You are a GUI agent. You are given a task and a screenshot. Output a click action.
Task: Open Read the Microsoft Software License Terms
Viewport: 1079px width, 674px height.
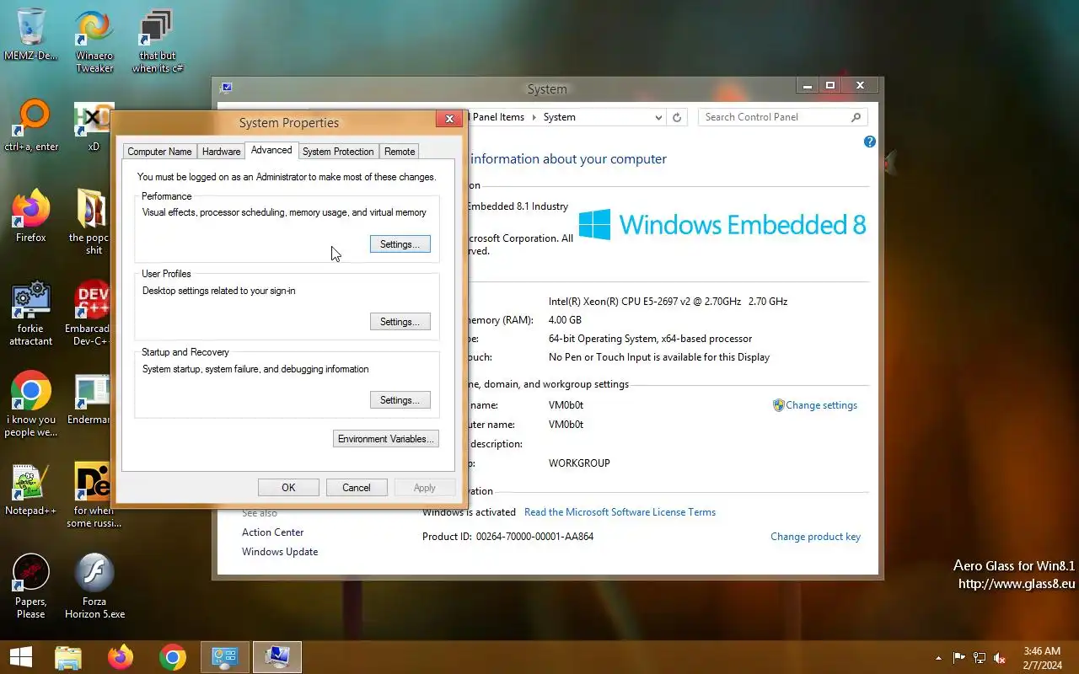[620, 512]
